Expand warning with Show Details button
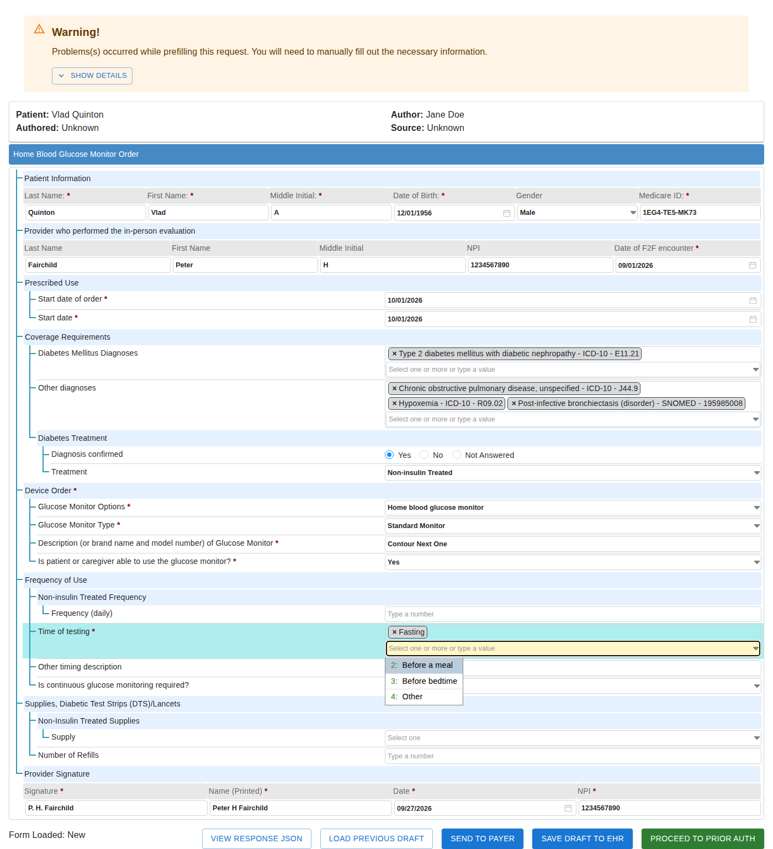The width and height of the screenshot is (773, 849). click(x=92, y=76)
